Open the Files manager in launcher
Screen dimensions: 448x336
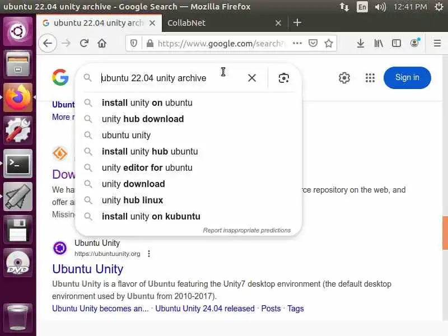pyautogui.click(x=18, y=64)
